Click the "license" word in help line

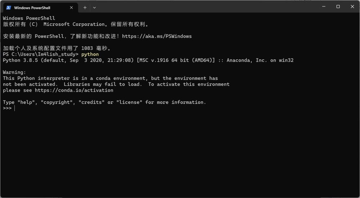[x=129, y=102]
